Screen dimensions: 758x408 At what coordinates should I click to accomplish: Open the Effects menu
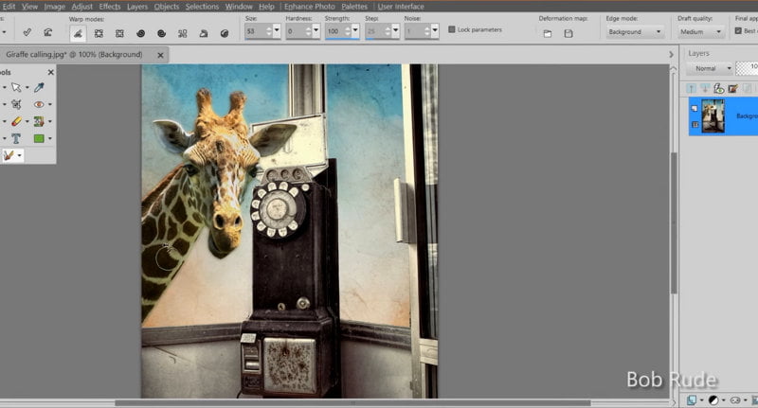110,7
